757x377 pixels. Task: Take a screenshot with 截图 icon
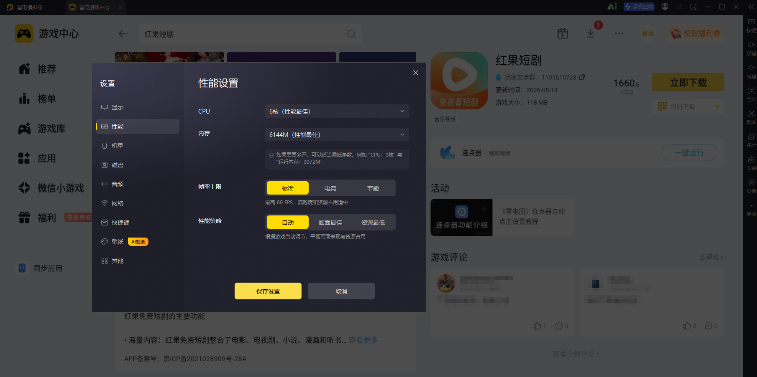751,118
